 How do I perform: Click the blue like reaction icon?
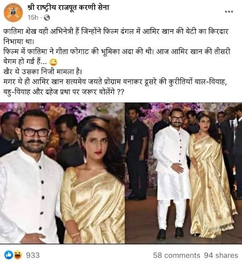click(x=8, y=255)
